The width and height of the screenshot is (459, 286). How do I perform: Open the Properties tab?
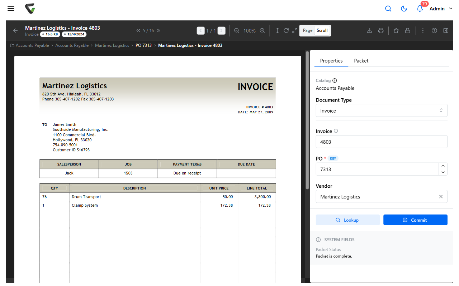[x=331, y=61]
